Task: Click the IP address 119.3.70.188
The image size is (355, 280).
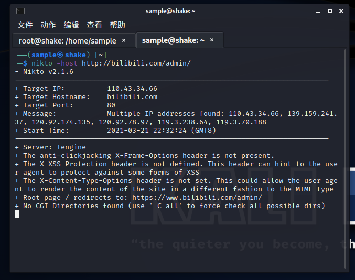Action: 241,122
